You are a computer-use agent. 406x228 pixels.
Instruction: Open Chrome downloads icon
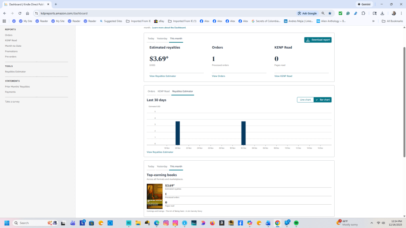(x=382, y=13)
